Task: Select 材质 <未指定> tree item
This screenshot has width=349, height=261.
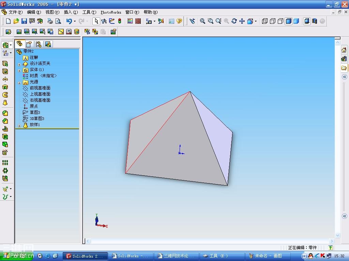Action: click(x=43, y=76)
